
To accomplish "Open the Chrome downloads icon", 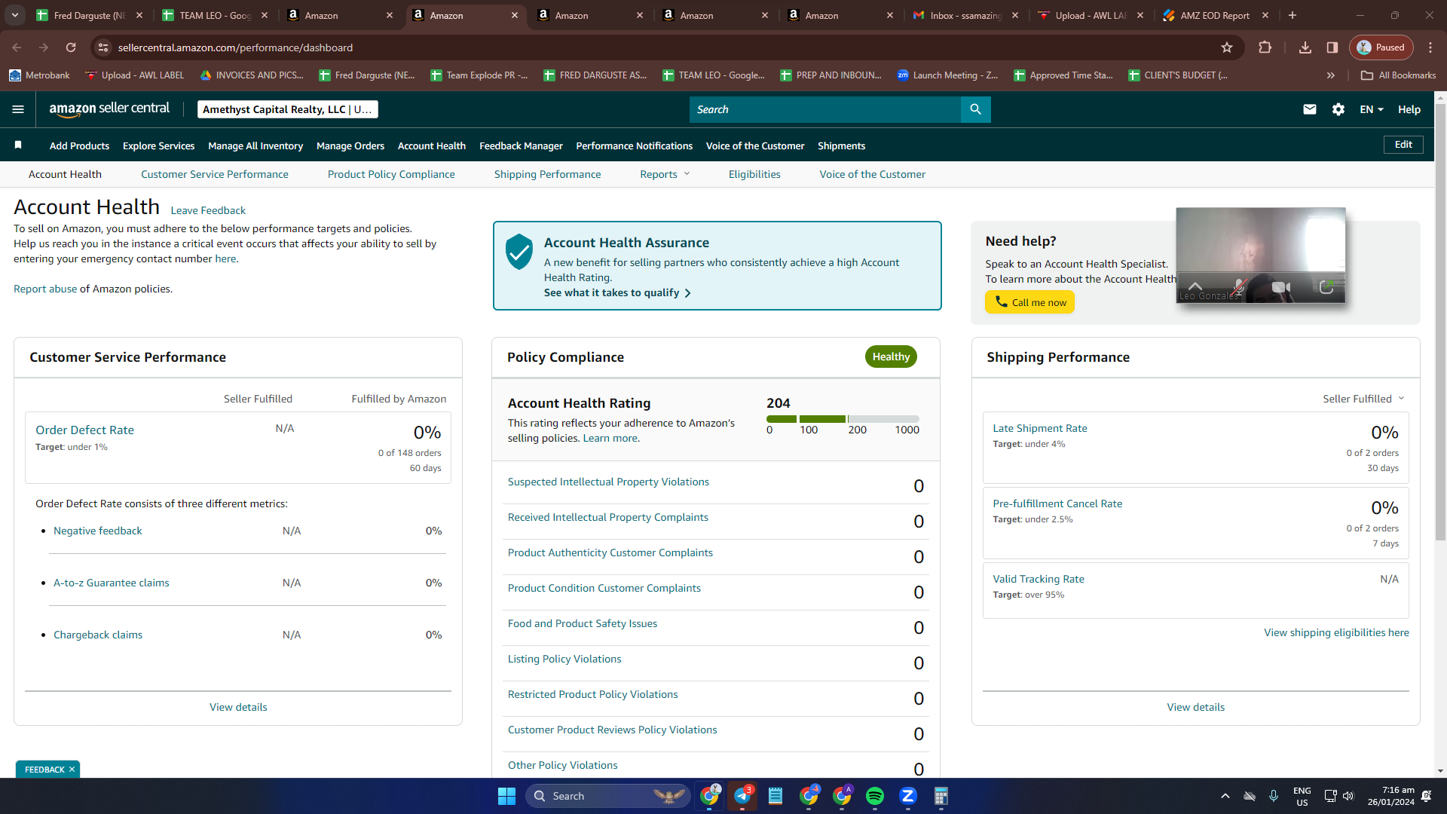I will pyautogui.click(x=1305, y=47).
